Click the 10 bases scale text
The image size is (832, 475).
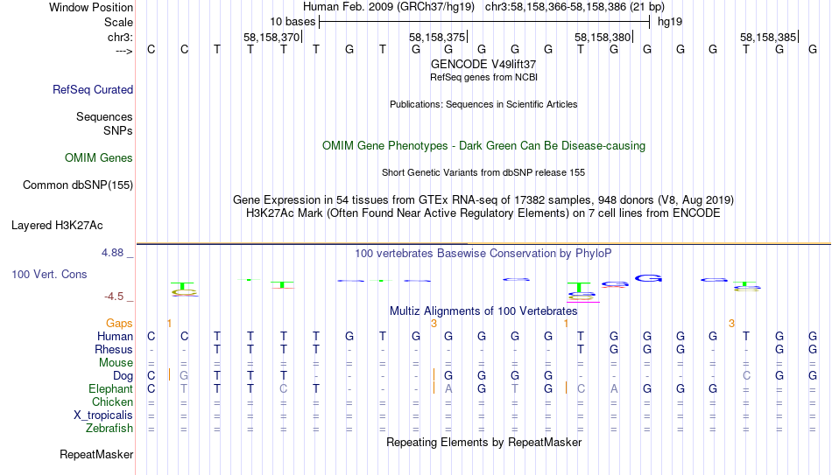293,22
